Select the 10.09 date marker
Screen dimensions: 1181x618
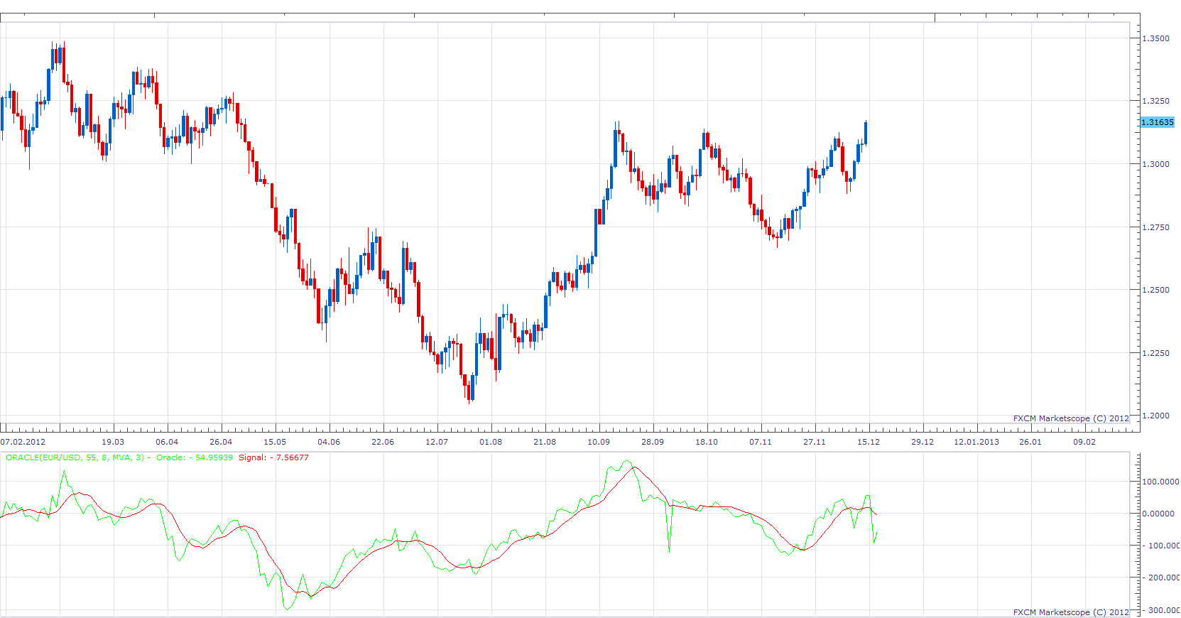coord(599,442)
